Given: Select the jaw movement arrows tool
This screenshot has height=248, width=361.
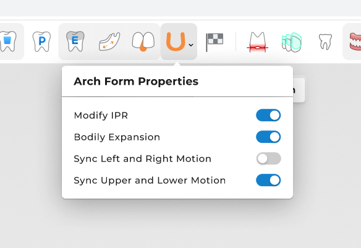Looking at the screenshot, I should coord(109,41).
